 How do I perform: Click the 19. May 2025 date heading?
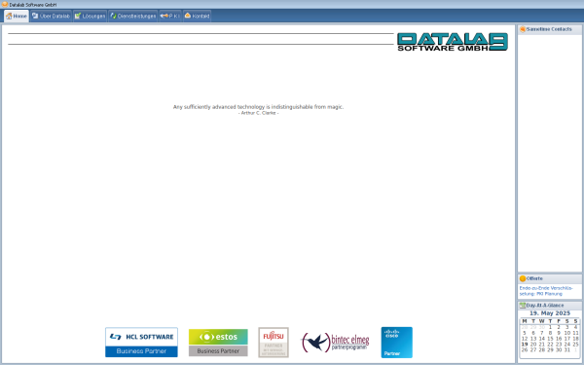coord(550,313)
